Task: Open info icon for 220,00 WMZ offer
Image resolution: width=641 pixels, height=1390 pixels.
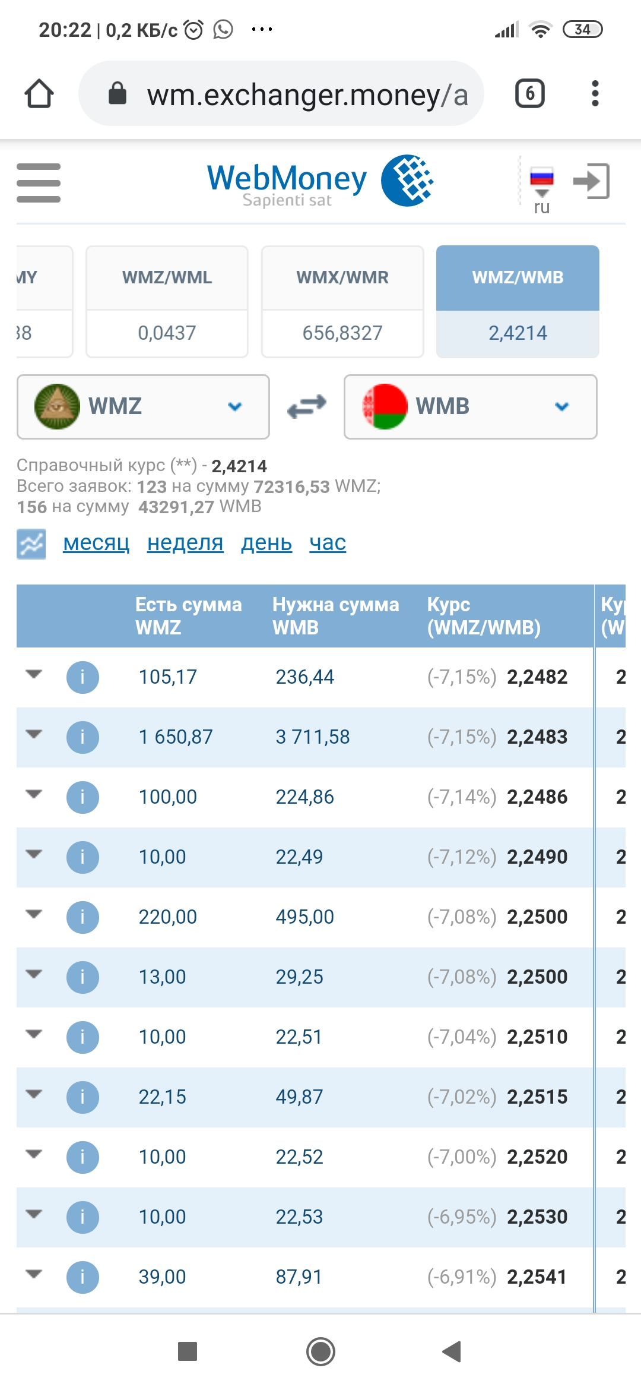Action: point(82,917)
